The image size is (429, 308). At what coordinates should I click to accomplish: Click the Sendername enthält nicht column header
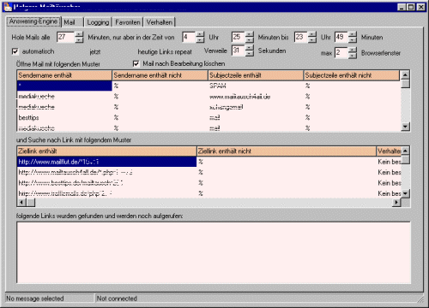pos(160,75)
